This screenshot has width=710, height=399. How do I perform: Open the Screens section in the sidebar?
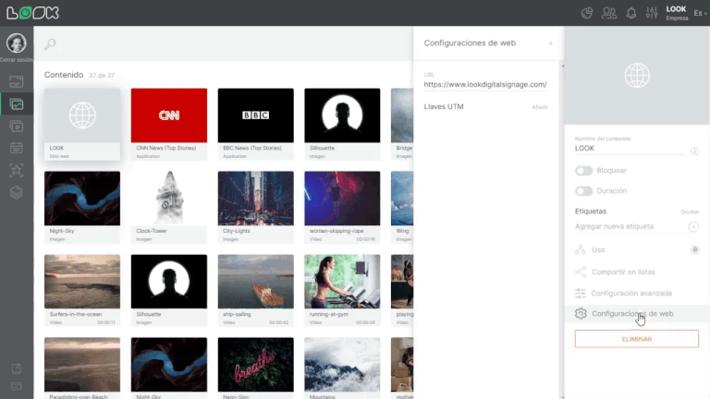17,82
